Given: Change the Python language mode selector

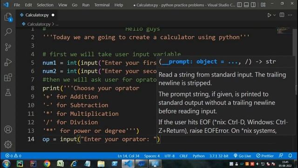Looking at the screenshot, I should [199, 156].
